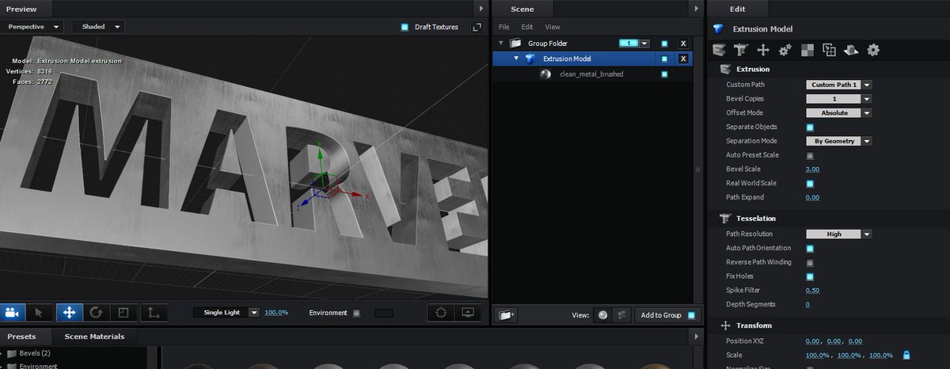Toggle the scale proportions lock icon
950x369 pixels.
point(906,355)
